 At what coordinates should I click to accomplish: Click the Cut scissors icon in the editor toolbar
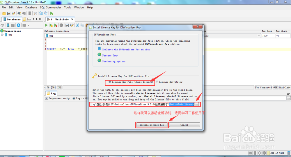point(77,25)
